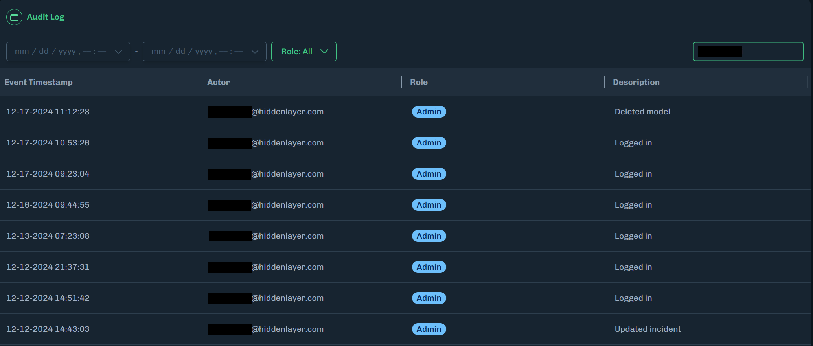The image size is (813, 346).
Task: Click Logged in on 10:53:26 row
Action: pos(633,143)
